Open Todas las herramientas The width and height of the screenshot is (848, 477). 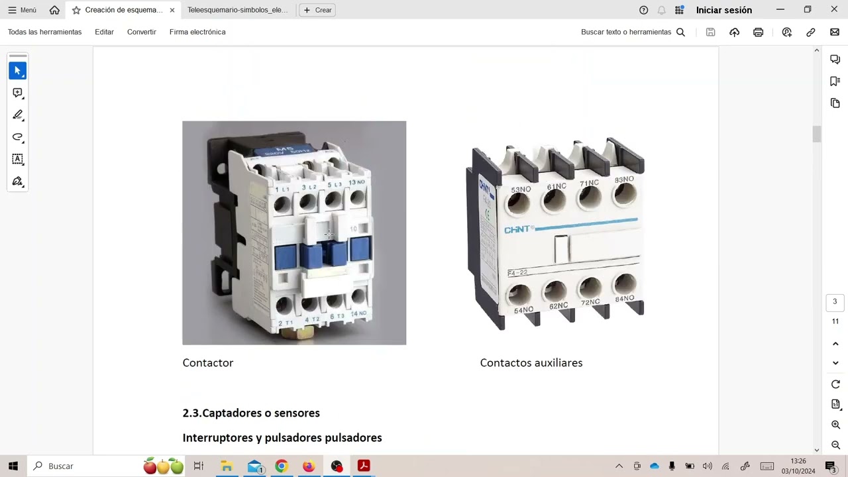[x=44, y=32]
